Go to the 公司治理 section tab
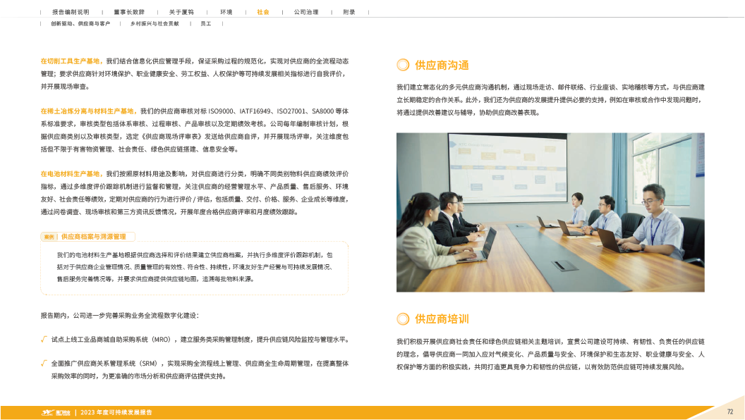The height and width of the screenshot is (420, 745). (305, 13)
